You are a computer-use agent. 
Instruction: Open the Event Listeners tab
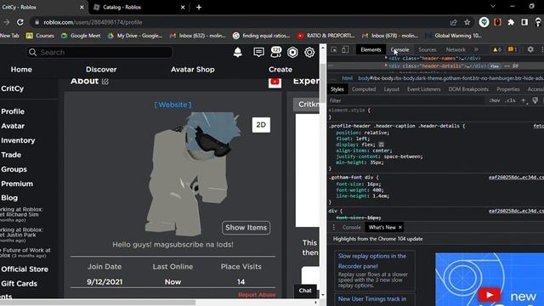[423, 89]
